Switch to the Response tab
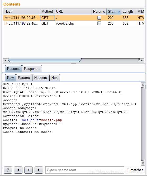147x176 pixels. (x=32, y=69)
